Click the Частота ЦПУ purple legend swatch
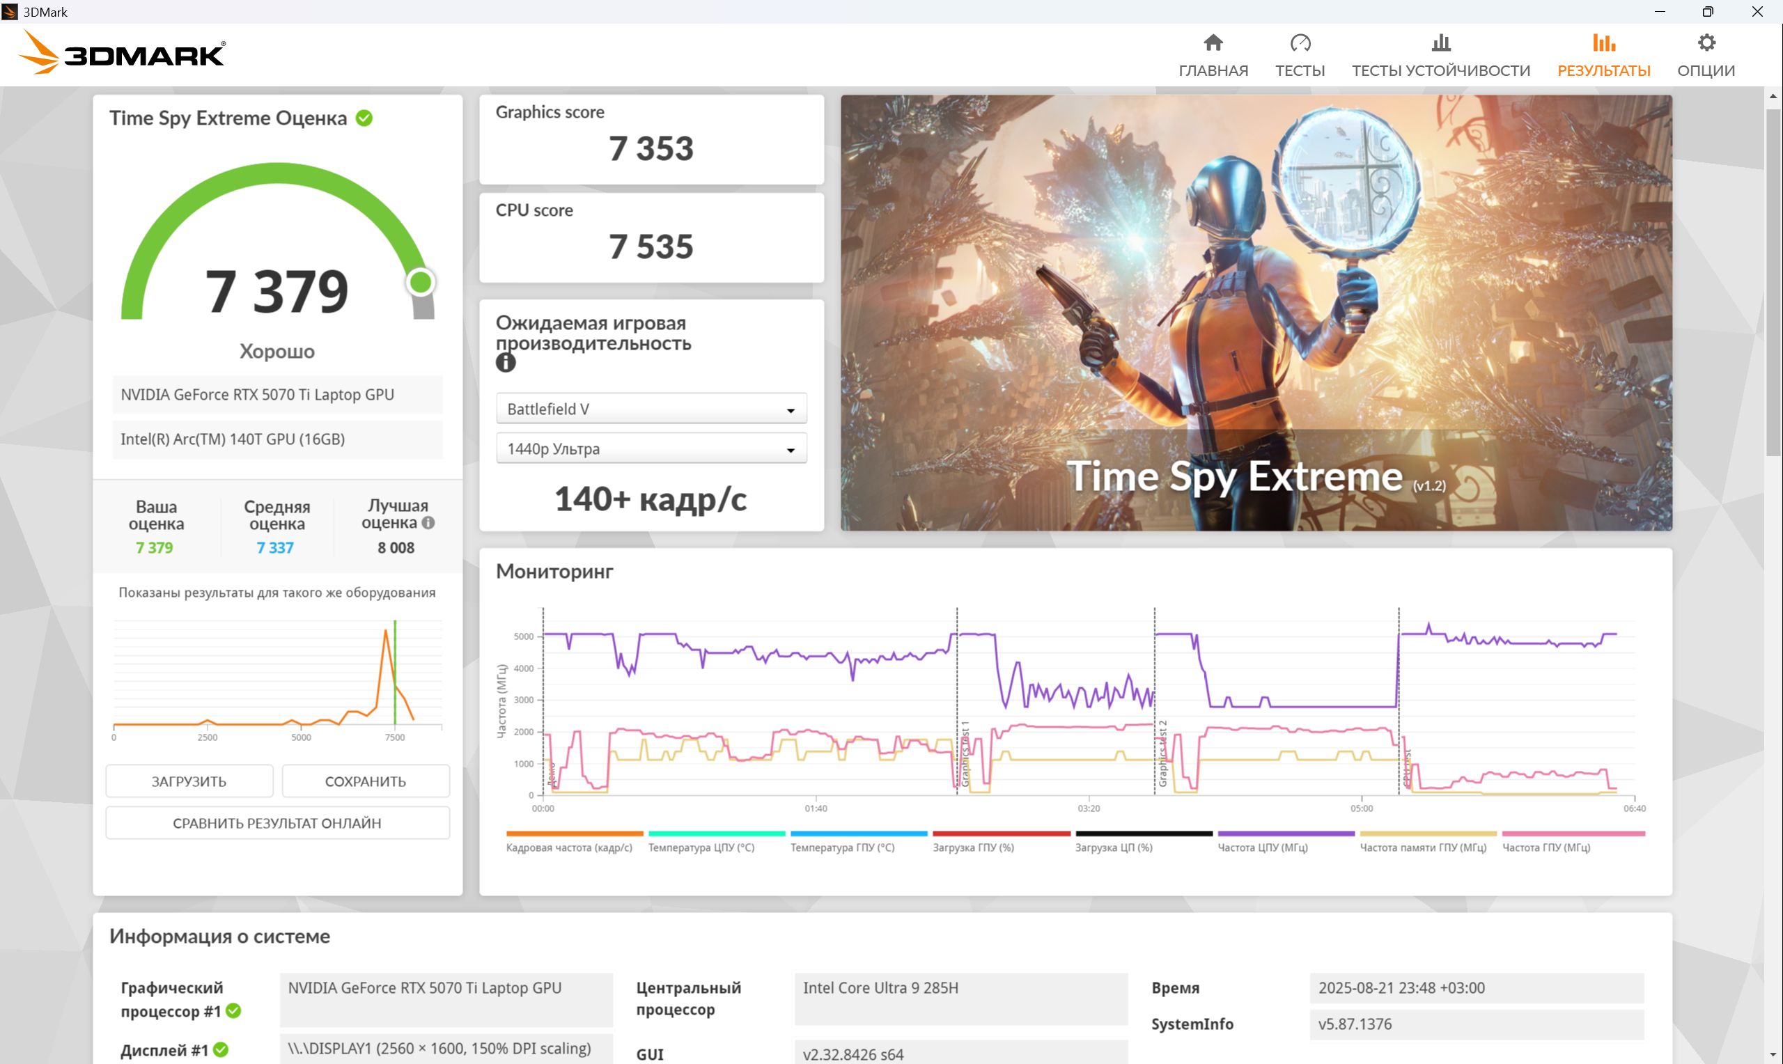The image size is (1783, 1064). (1286, 834)
